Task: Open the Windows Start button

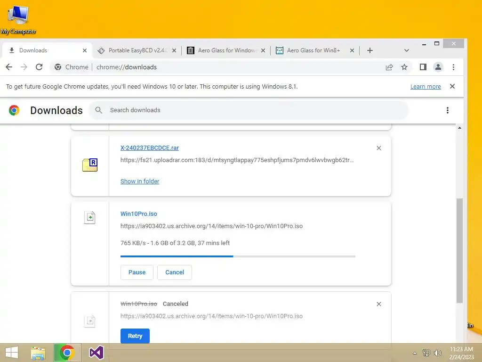Action: [x=12, y=353]
